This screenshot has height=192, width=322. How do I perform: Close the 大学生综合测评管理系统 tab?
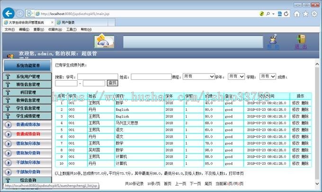pos(52,22)
